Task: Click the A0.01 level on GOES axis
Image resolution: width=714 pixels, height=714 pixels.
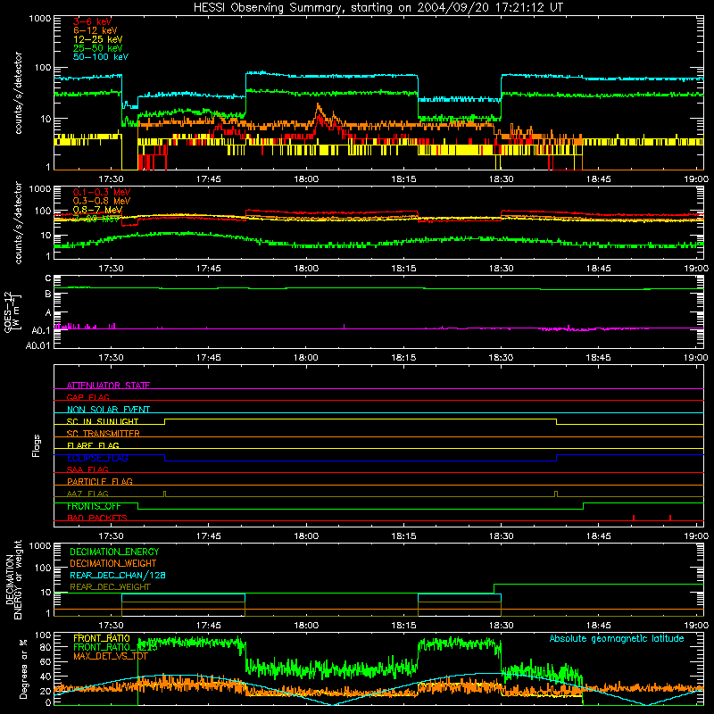Action: tap(38, 345)
